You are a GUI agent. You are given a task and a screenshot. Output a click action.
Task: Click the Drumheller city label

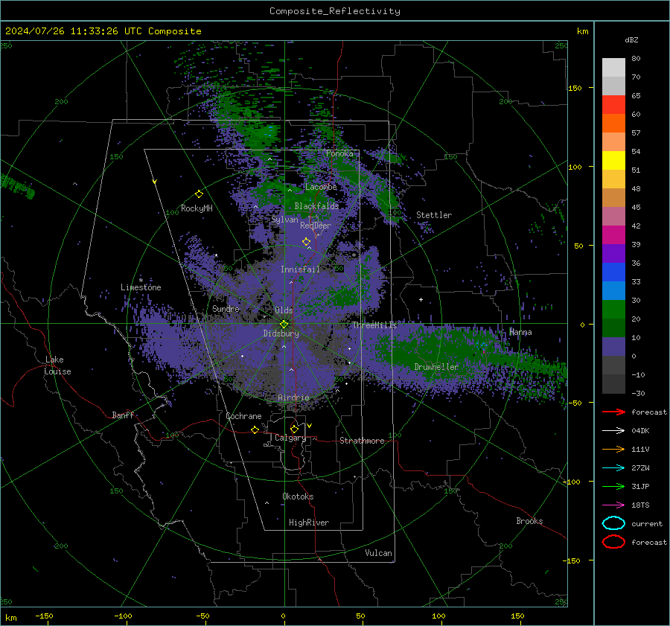(x=436, y=367)
